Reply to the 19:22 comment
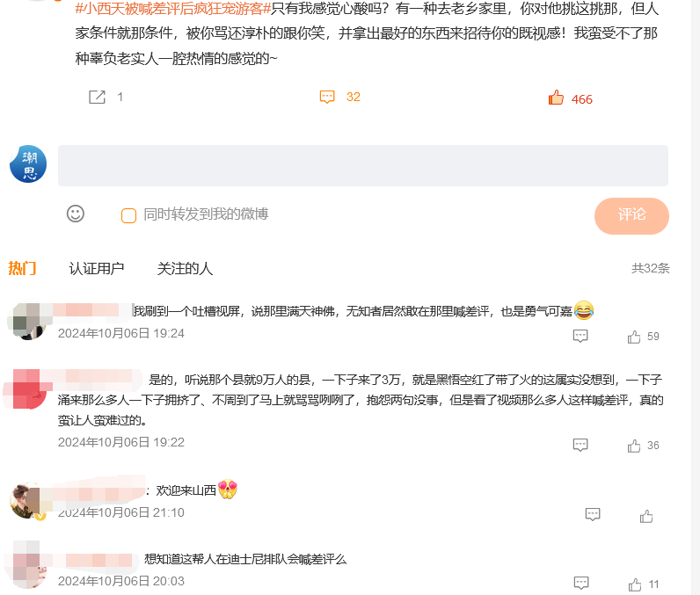The image size is (700, 595). (x=580, y=445)
